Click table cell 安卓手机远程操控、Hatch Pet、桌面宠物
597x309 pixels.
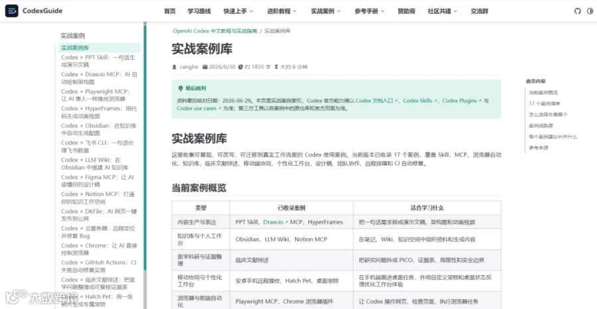point(291,281)
